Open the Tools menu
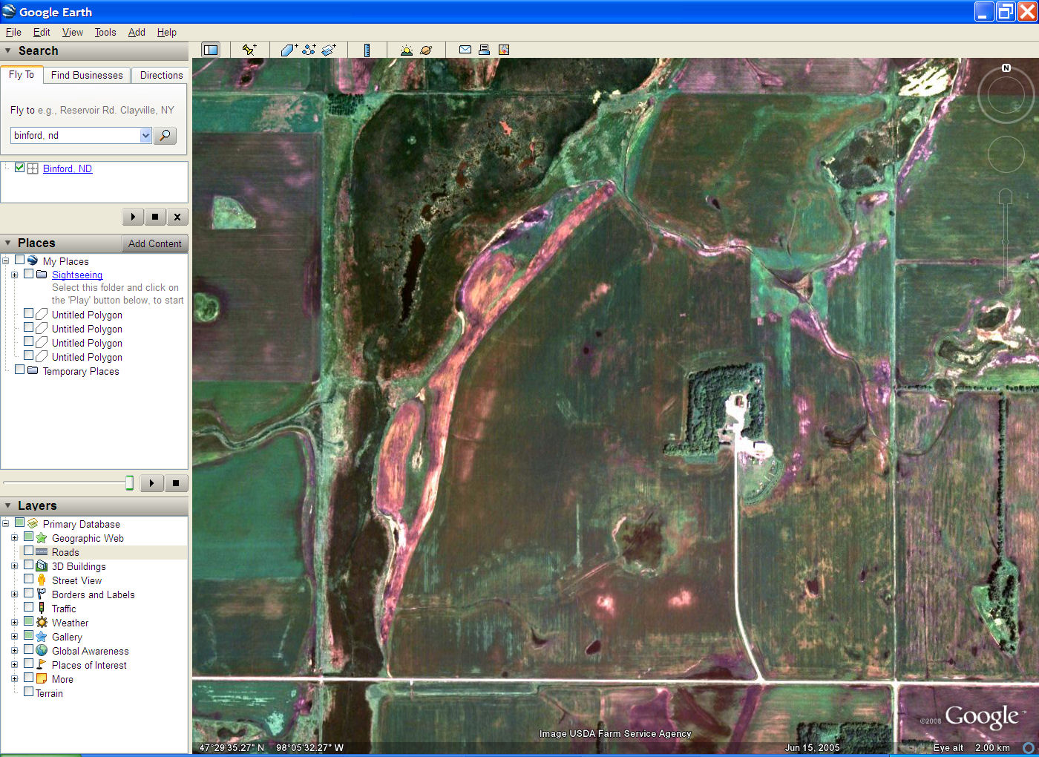 coord(105,32)
